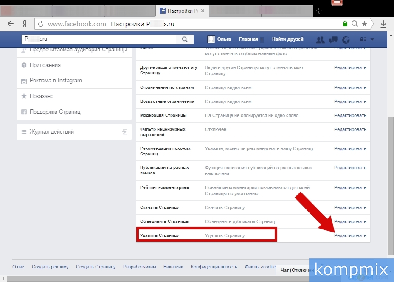This screenshot has width=394, height=282.
Task: Open downloads with the arrow icon
Action: [x=383, y=24]
